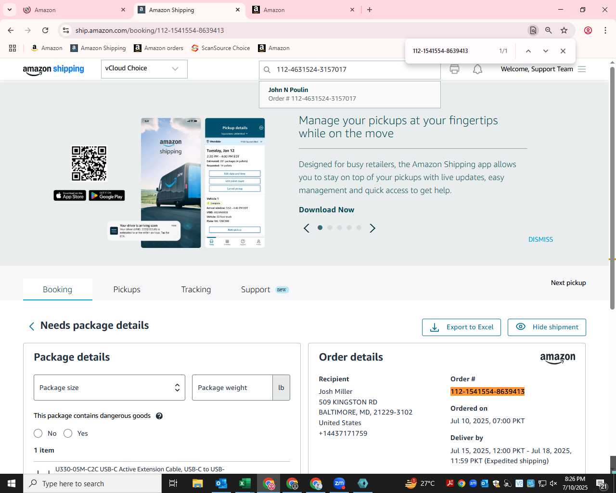Expand the vCloud Choice account dropdown
Viewport: 616px width, 493px height.
pyautogui.click(x=144, y=69)
